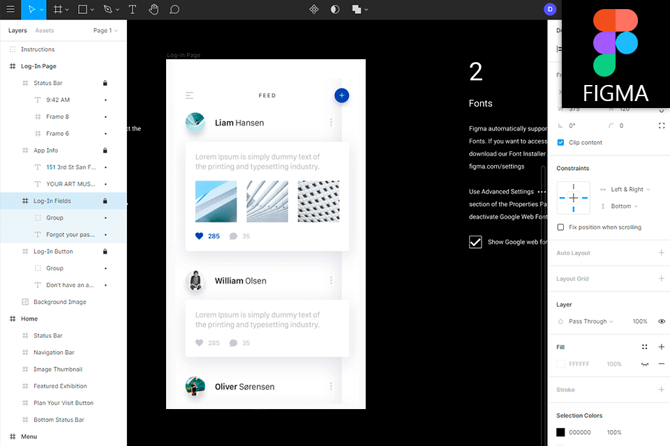Unlock the Log-In Fields frame

tap(105, 200)
